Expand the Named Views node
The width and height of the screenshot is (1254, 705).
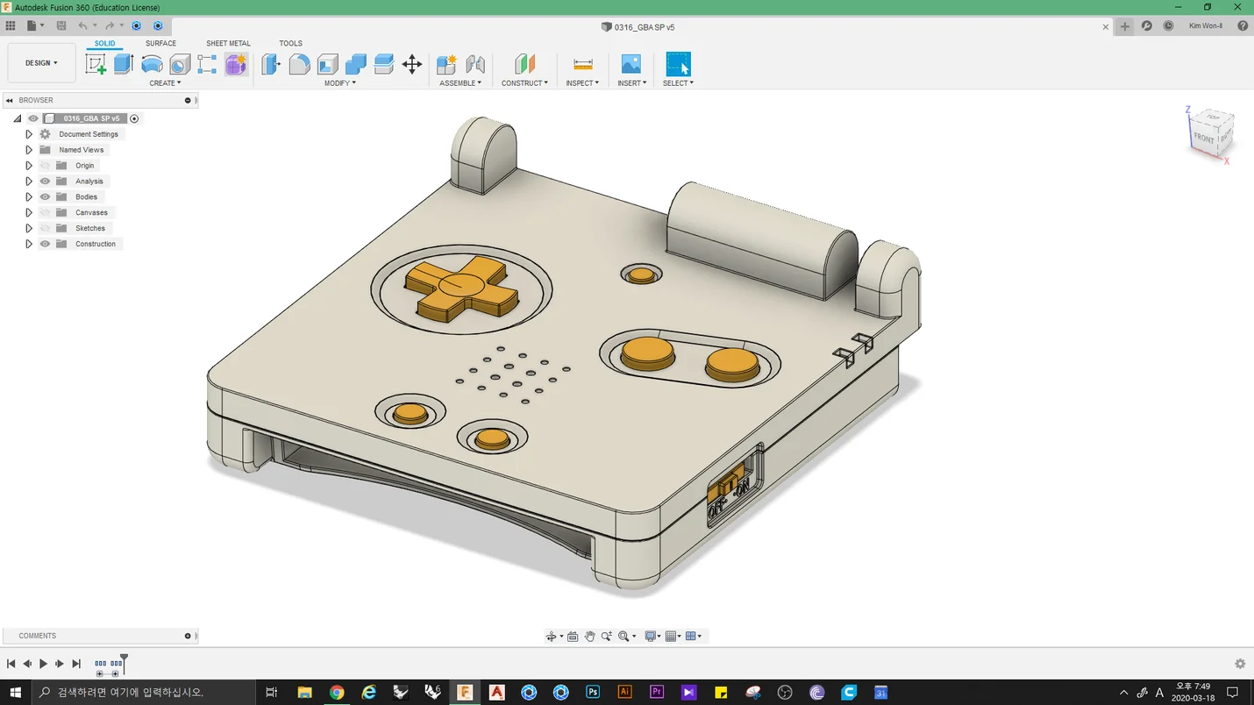click(x=29, y=150)
